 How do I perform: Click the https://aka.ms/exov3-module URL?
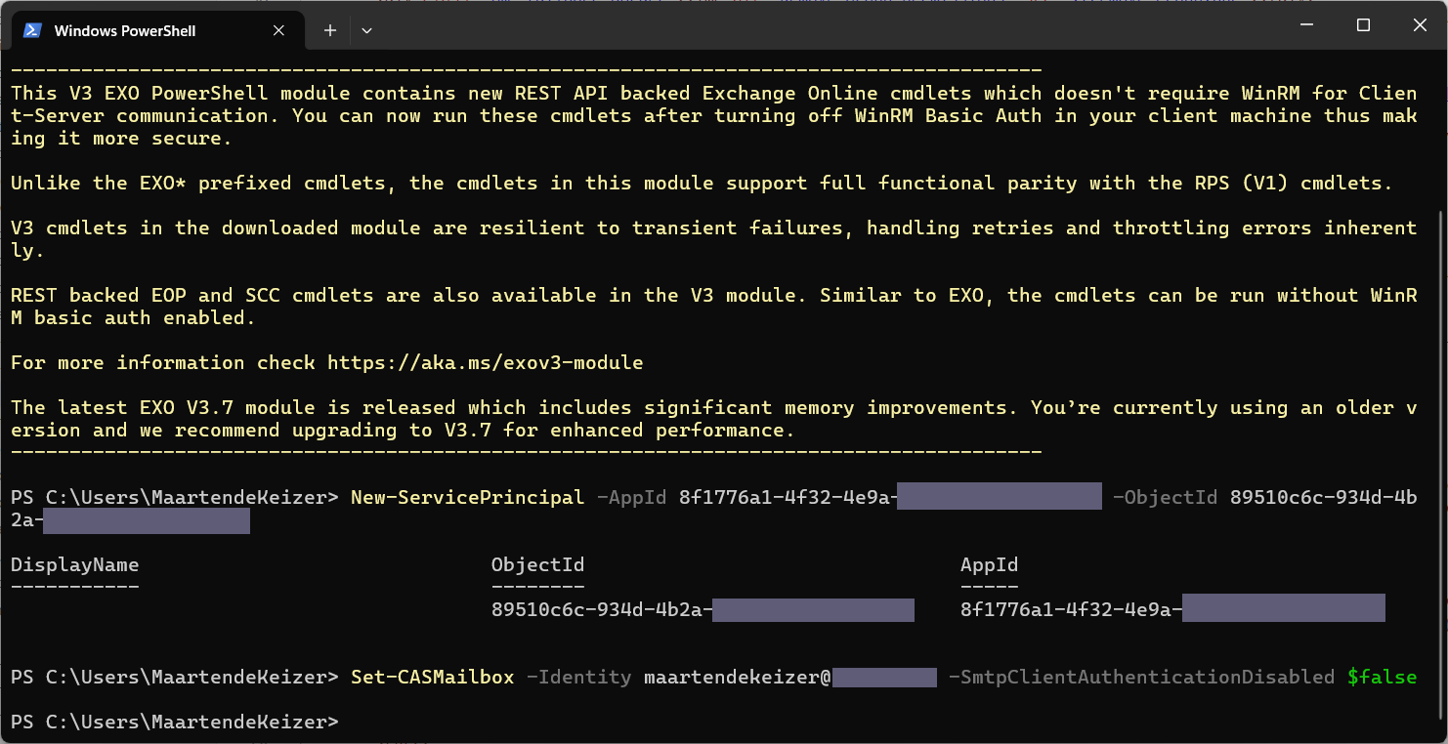click(x=486, y=363)
